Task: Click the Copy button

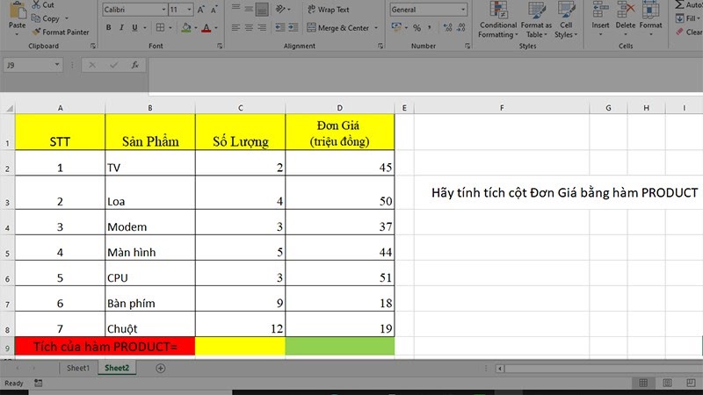Action: point(46,18)
